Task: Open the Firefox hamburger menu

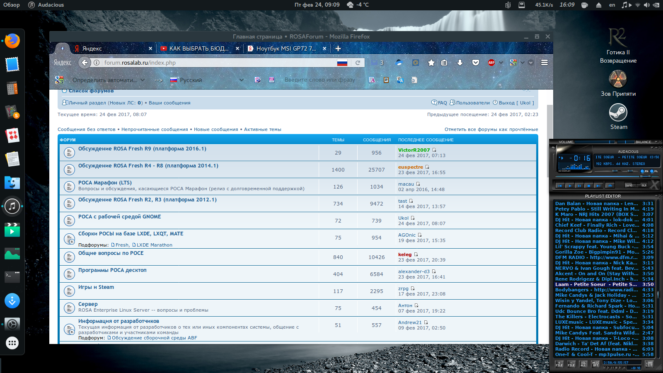Action: (x=544, y=63)
